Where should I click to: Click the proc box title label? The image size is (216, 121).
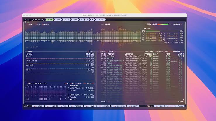pos(102,52)
